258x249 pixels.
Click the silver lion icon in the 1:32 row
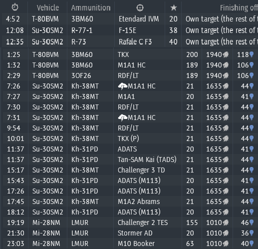(226, 65)
